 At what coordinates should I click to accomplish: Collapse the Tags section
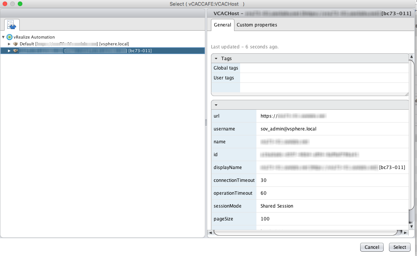coord(216,59)
